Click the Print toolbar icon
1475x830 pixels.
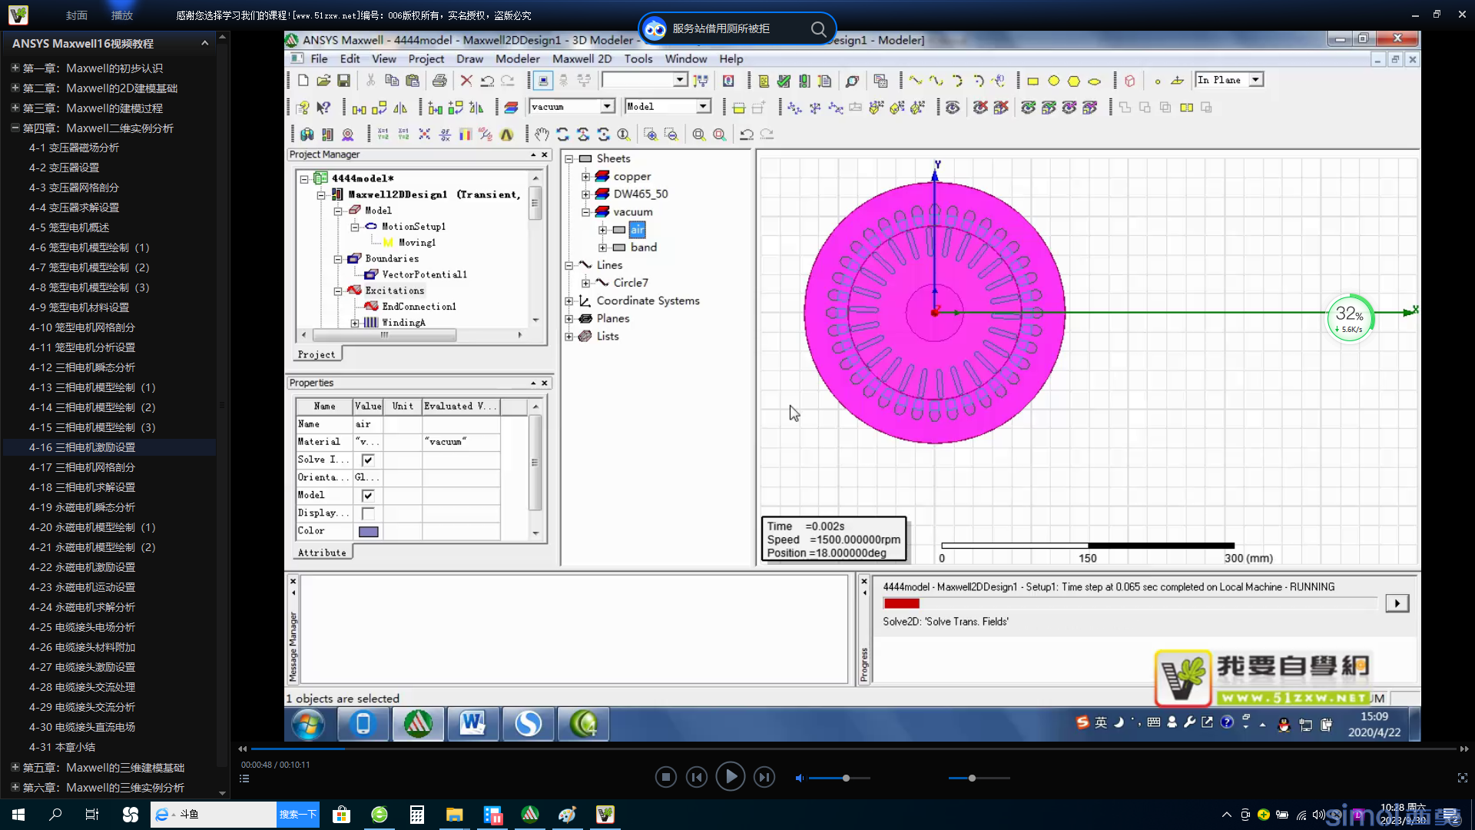(x=439, y=81)
